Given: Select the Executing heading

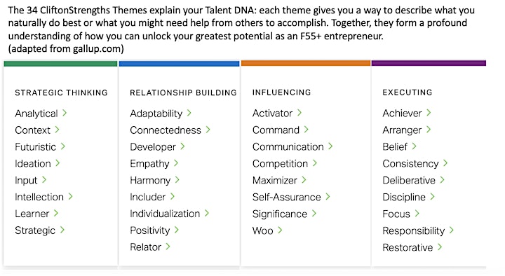Looking at the screenshot, I should (x=408, y=92).
